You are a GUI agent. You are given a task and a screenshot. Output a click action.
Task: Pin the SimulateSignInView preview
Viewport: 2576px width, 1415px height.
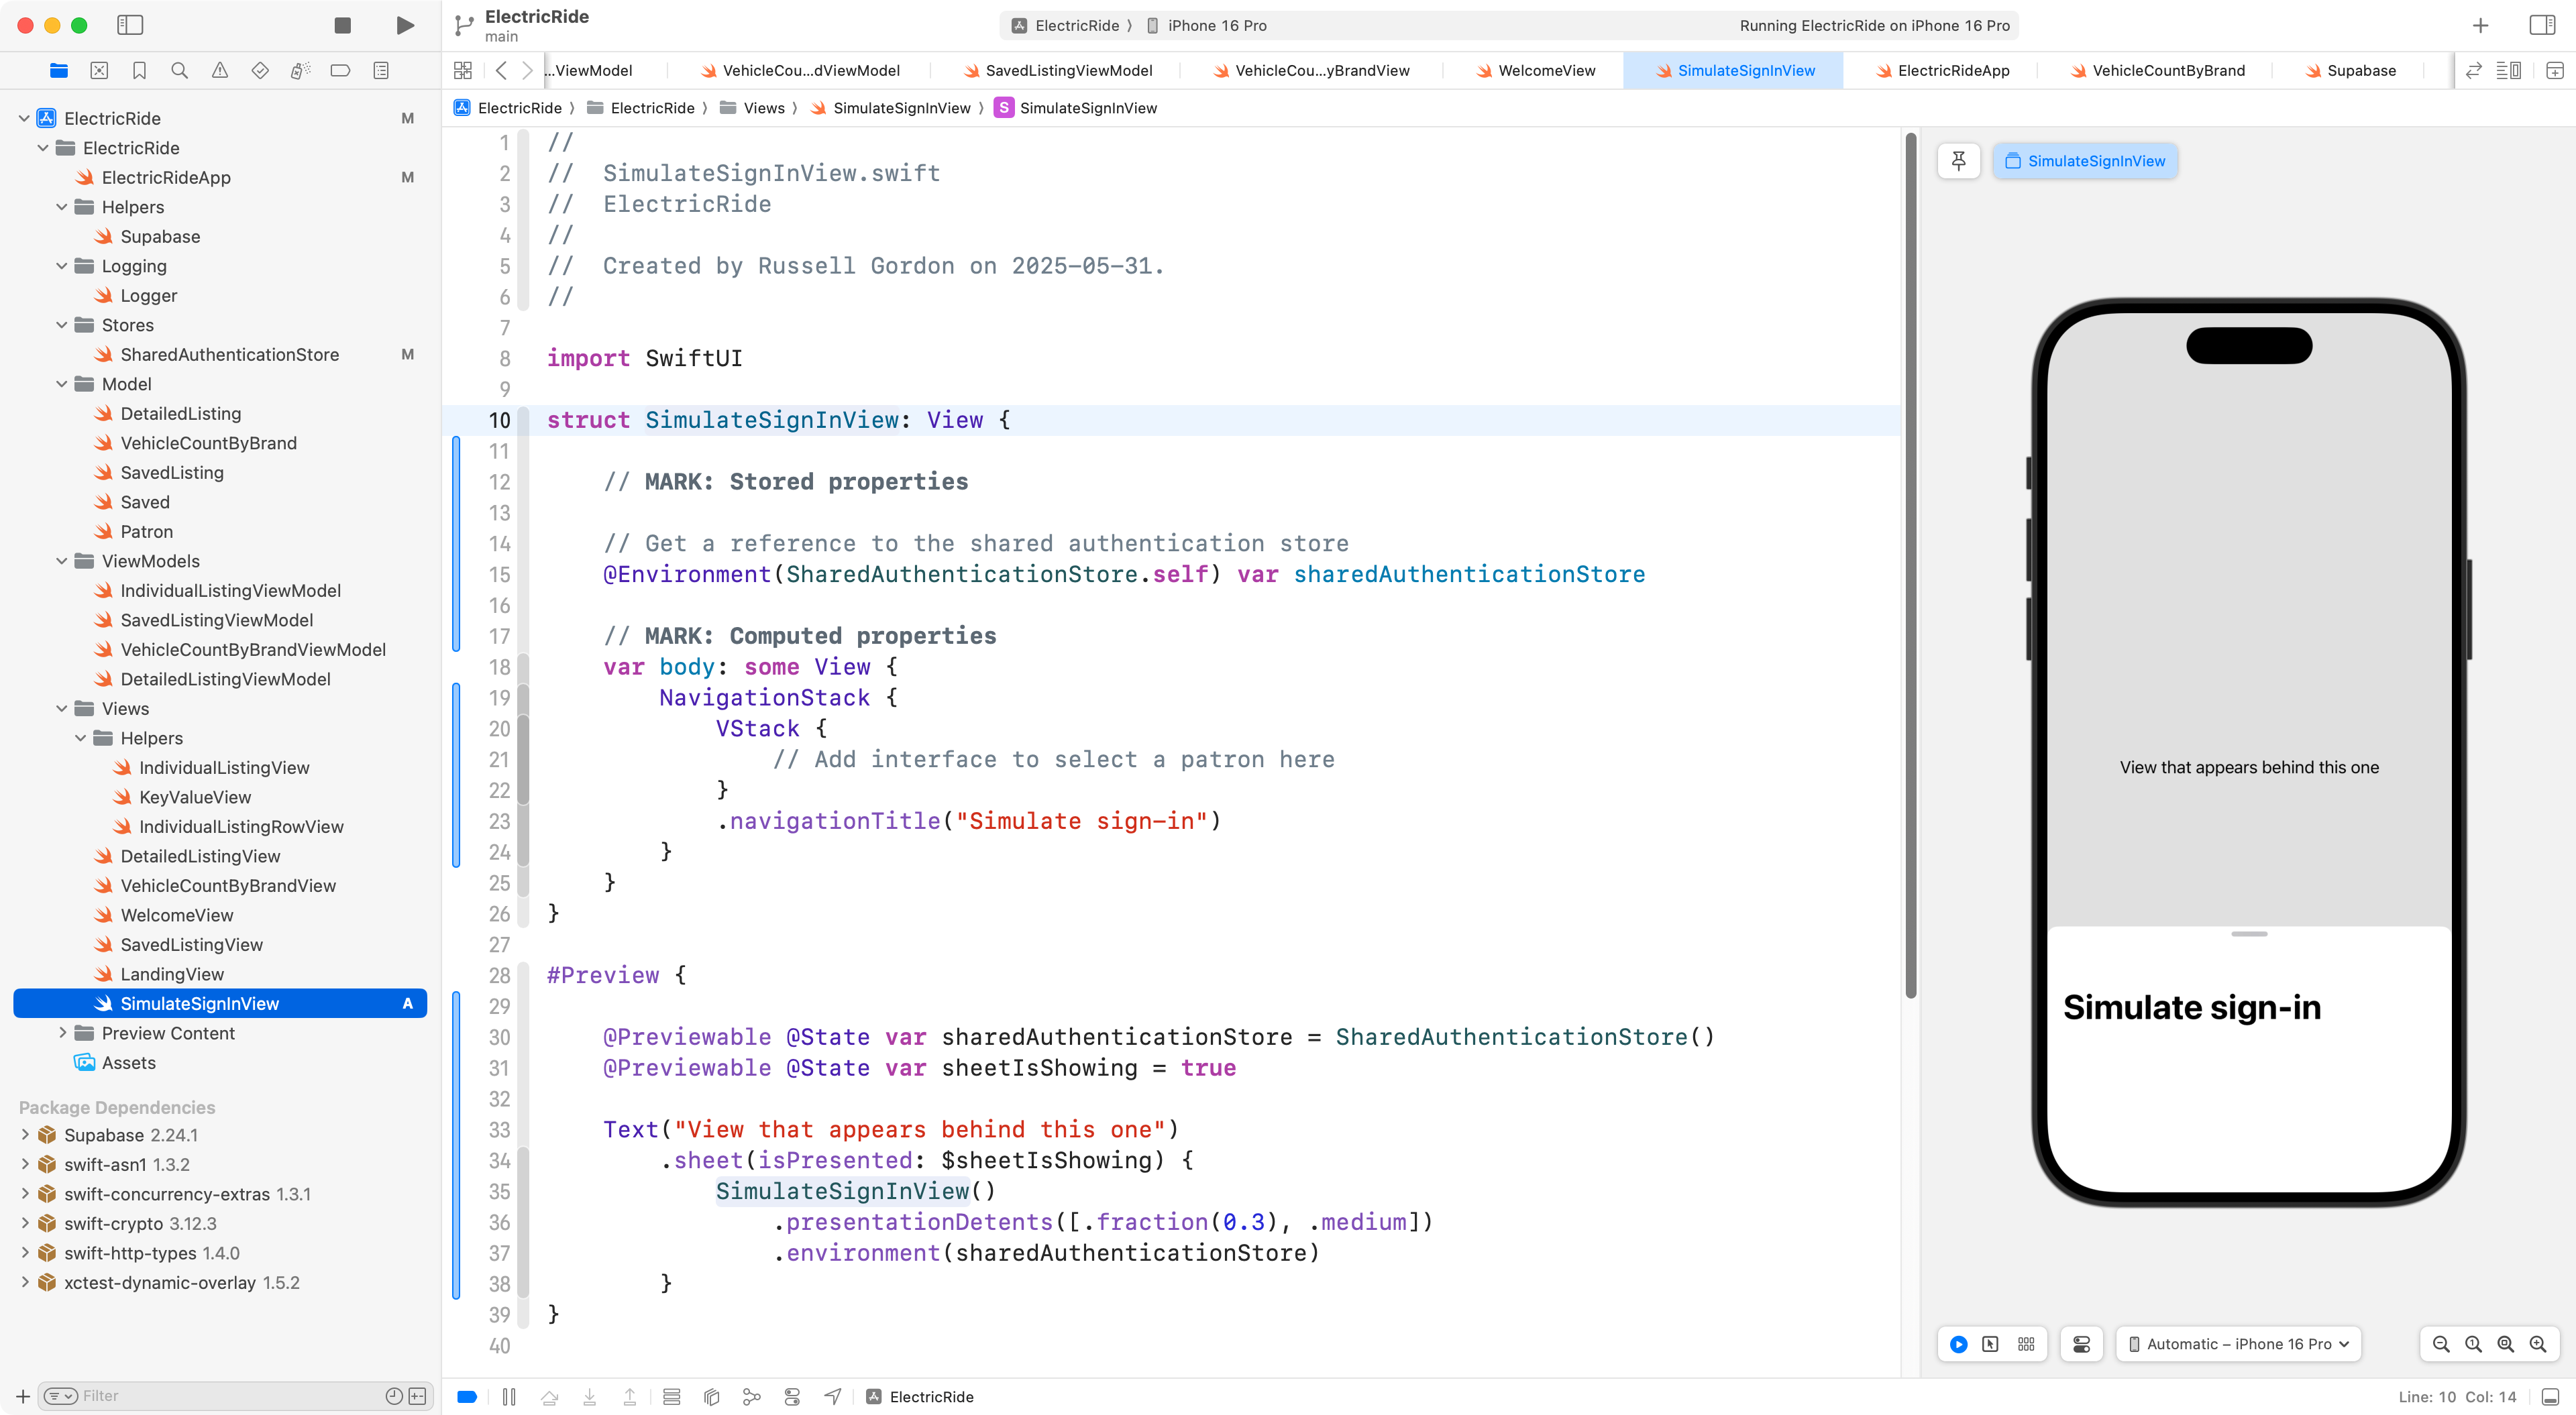tap(1958, 161)
